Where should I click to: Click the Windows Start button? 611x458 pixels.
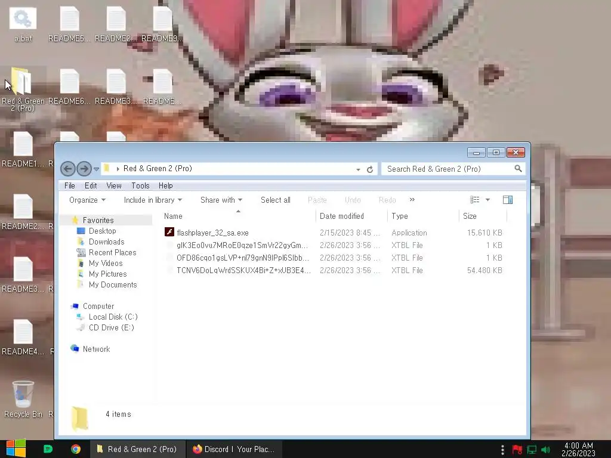(16, 449)
